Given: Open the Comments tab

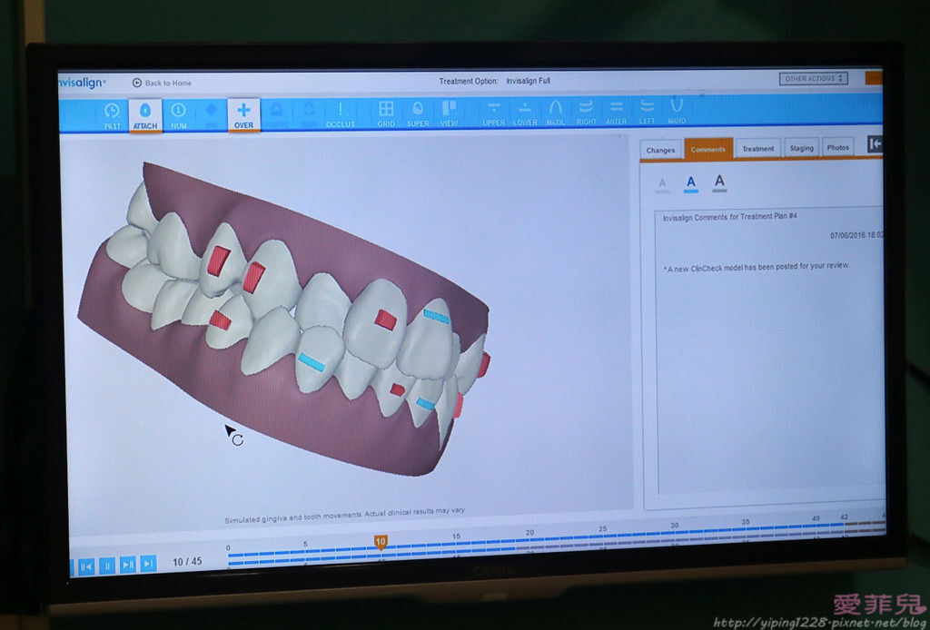Looking at the screenshot, I should 708,150.
